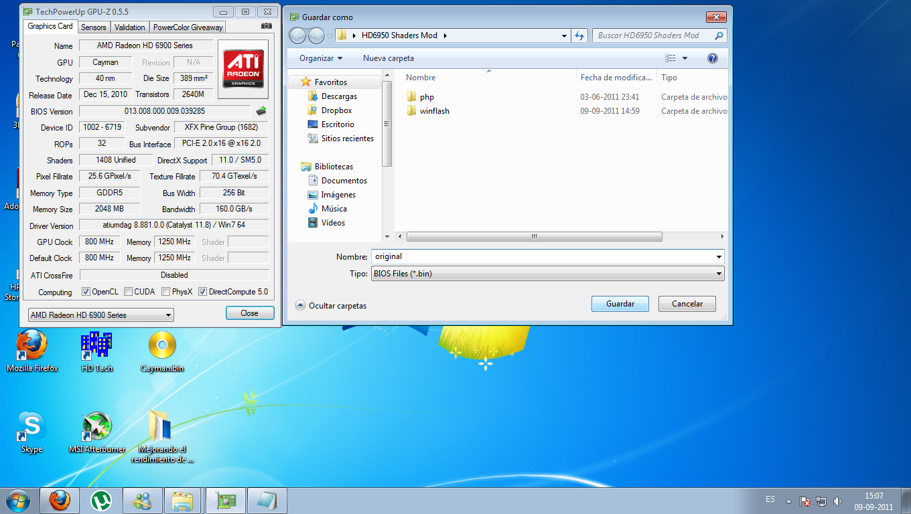The image size is (911, 514).
Task: Click the Cancelar button
Action: click(687, 304)
